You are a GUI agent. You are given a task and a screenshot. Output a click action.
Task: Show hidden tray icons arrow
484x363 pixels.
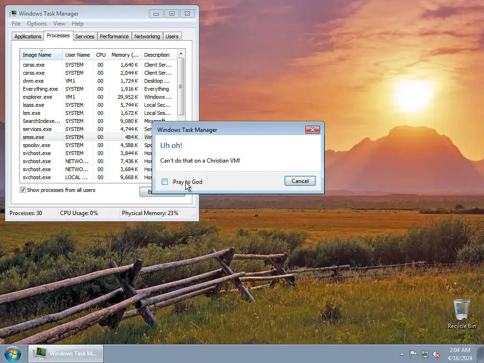(402, 354)
